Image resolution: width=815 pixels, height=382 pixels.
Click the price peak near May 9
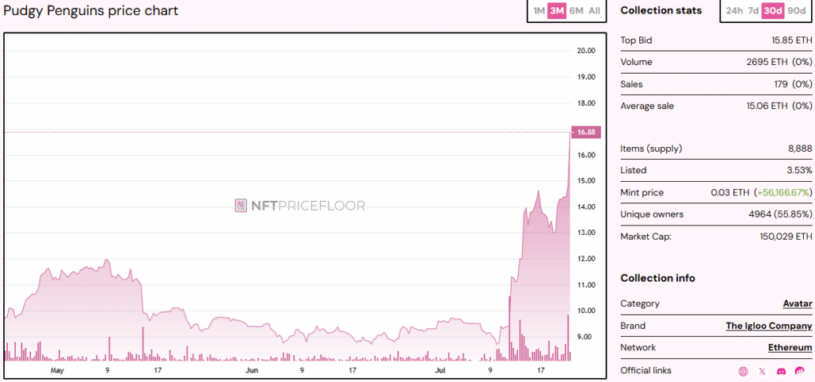(x=107, y=260)
